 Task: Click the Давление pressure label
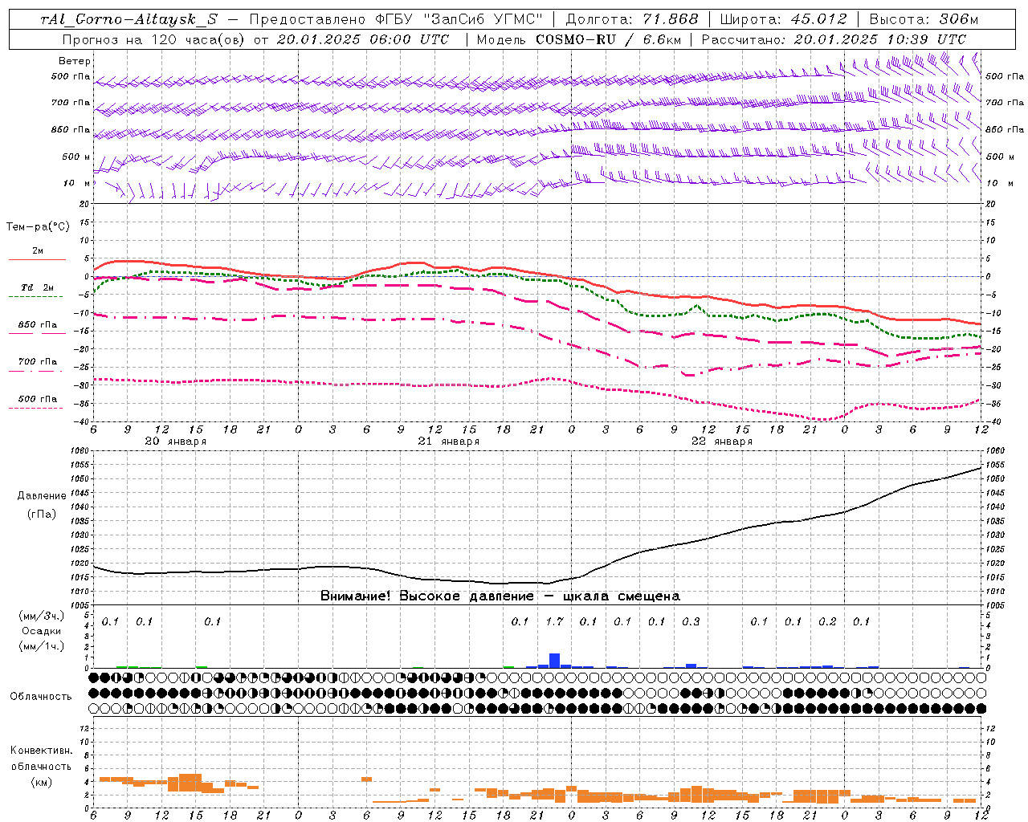(42, 496)
